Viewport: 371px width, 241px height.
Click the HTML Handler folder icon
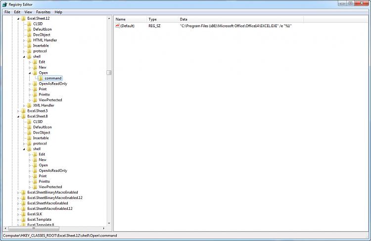pyautogui.click(x=29, y=40)
